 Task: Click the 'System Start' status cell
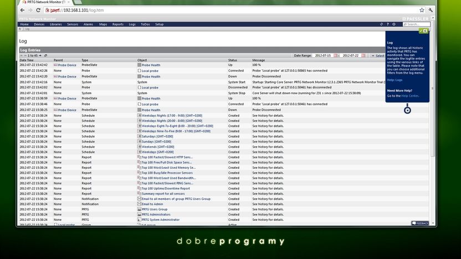click(237, 82)
